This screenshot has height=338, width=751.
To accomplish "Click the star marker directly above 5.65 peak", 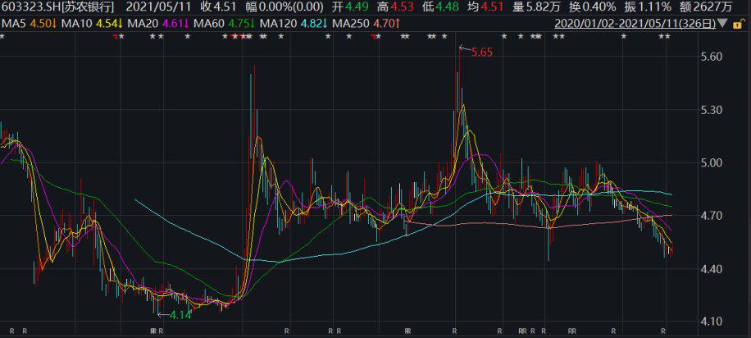I will 444,37.
